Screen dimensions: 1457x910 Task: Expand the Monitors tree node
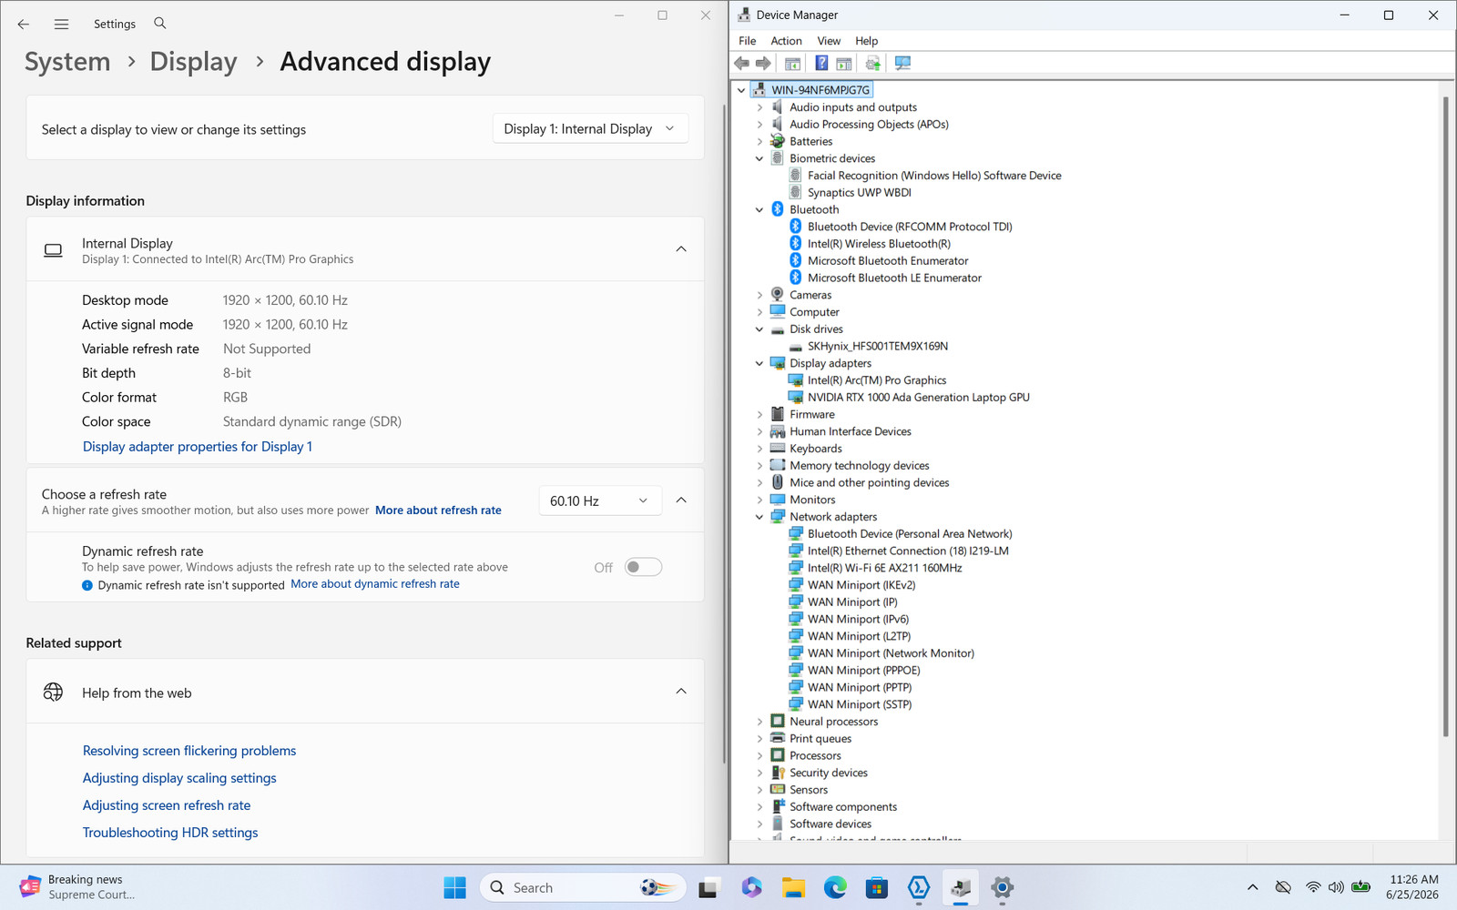tap(759, 500)
